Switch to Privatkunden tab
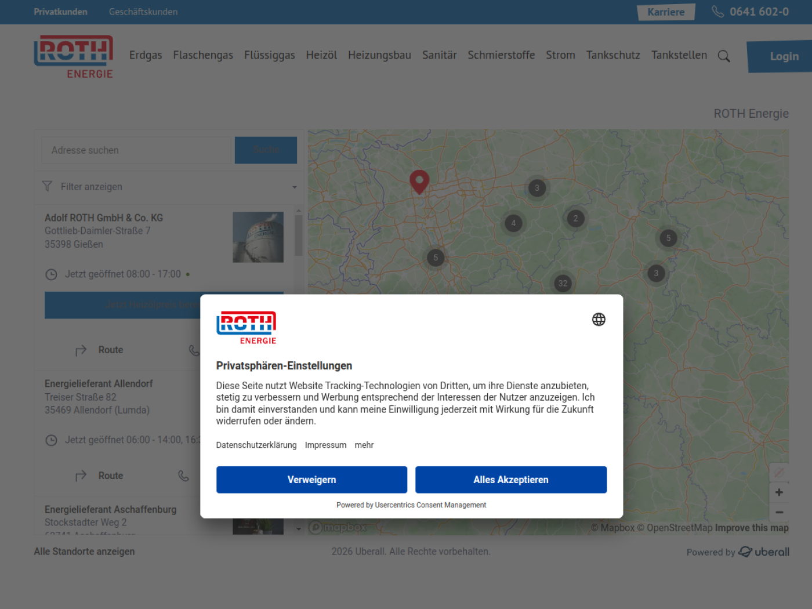 (x=60, y=12)
